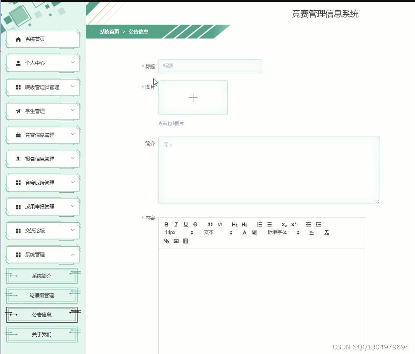Apply H1 heading style
The height and width of the screenshot is (354, 415).
pyautogui.click(x=234, y=224)
